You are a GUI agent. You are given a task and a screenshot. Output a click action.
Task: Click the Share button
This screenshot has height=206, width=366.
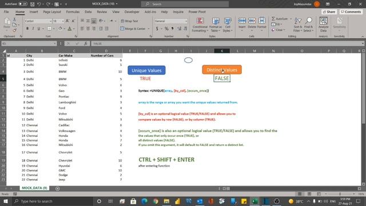329,11
